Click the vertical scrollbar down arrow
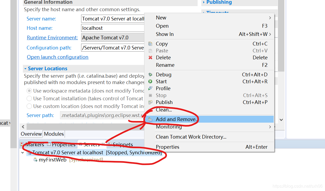Image resolution: width=325 pixels, height=191 pixels. (x=281, y=120)
